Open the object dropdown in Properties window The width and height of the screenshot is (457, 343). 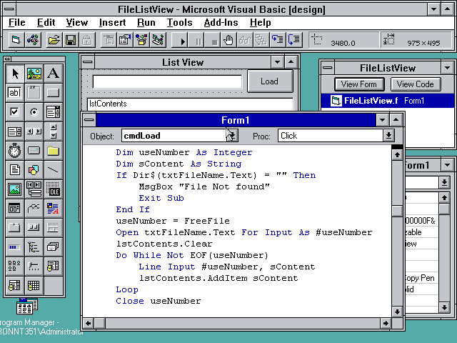click(444, 183)
